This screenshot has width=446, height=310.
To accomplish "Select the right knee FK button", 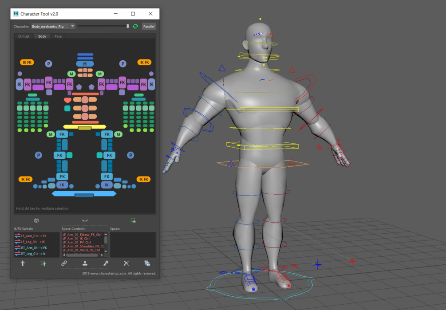I will pyautogui.click(x=110, y=155).
